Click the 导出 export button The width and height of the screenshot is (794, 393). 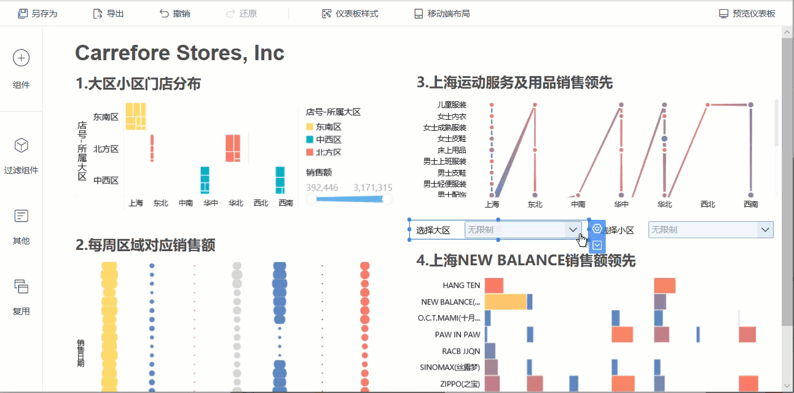click(x=108, y=14)
